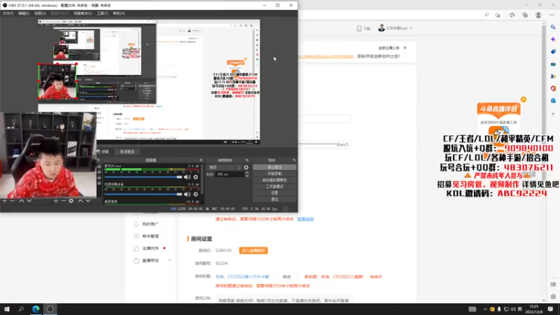Click the douyu.com/creator link in announcement

click(x=325, y=57)
